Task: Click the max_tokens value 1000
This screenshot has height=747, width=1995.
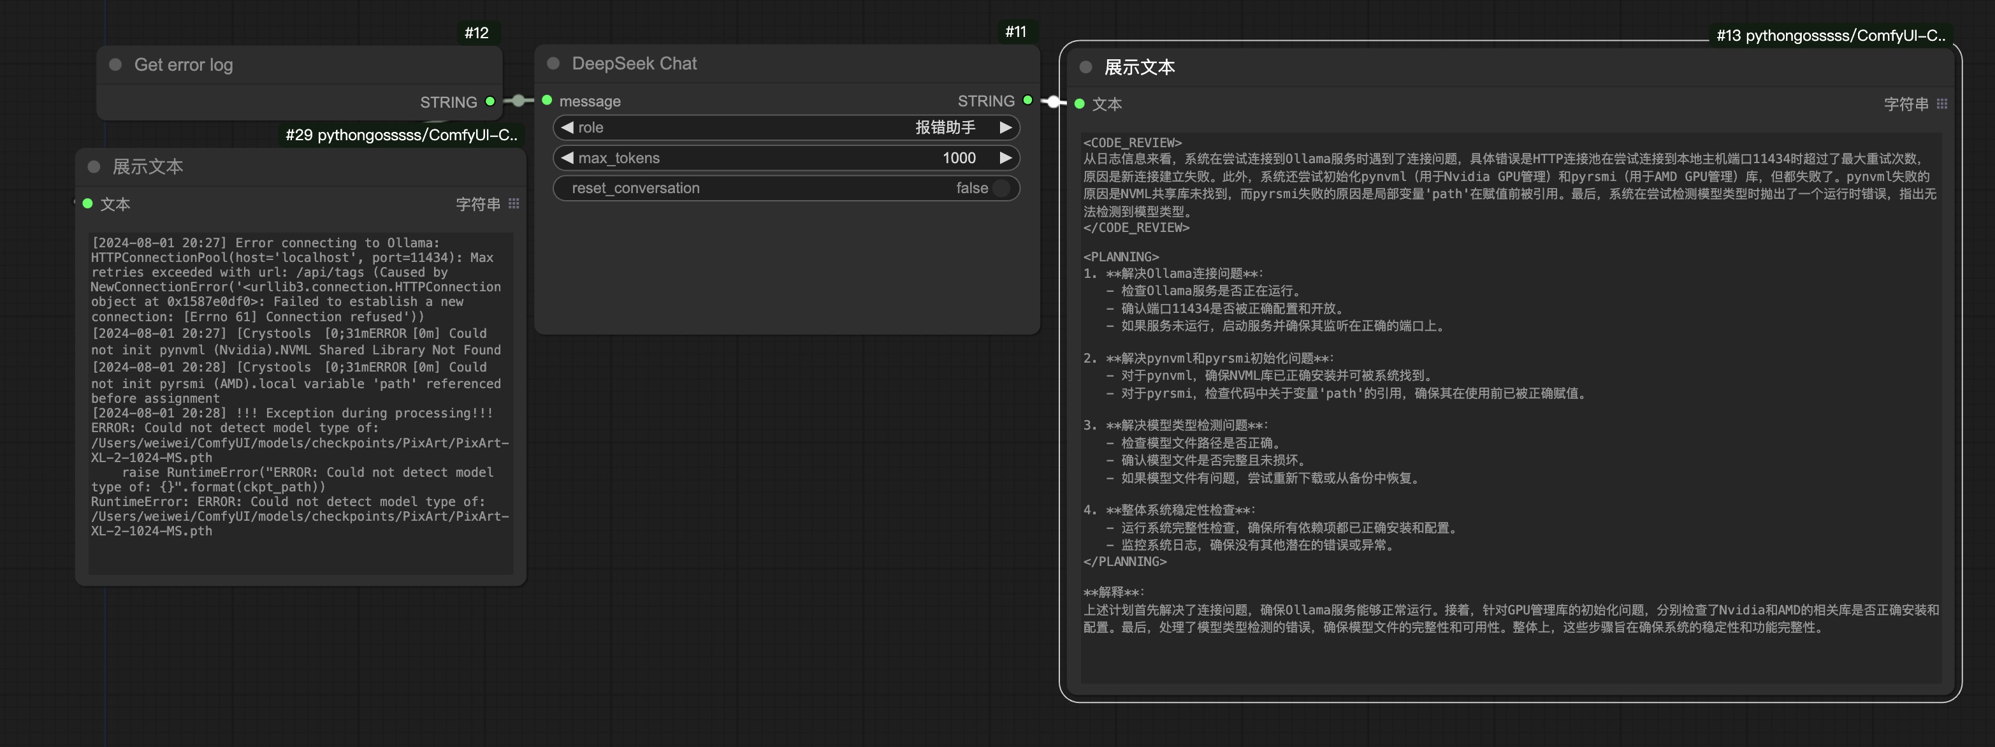Action: [959, 158]
